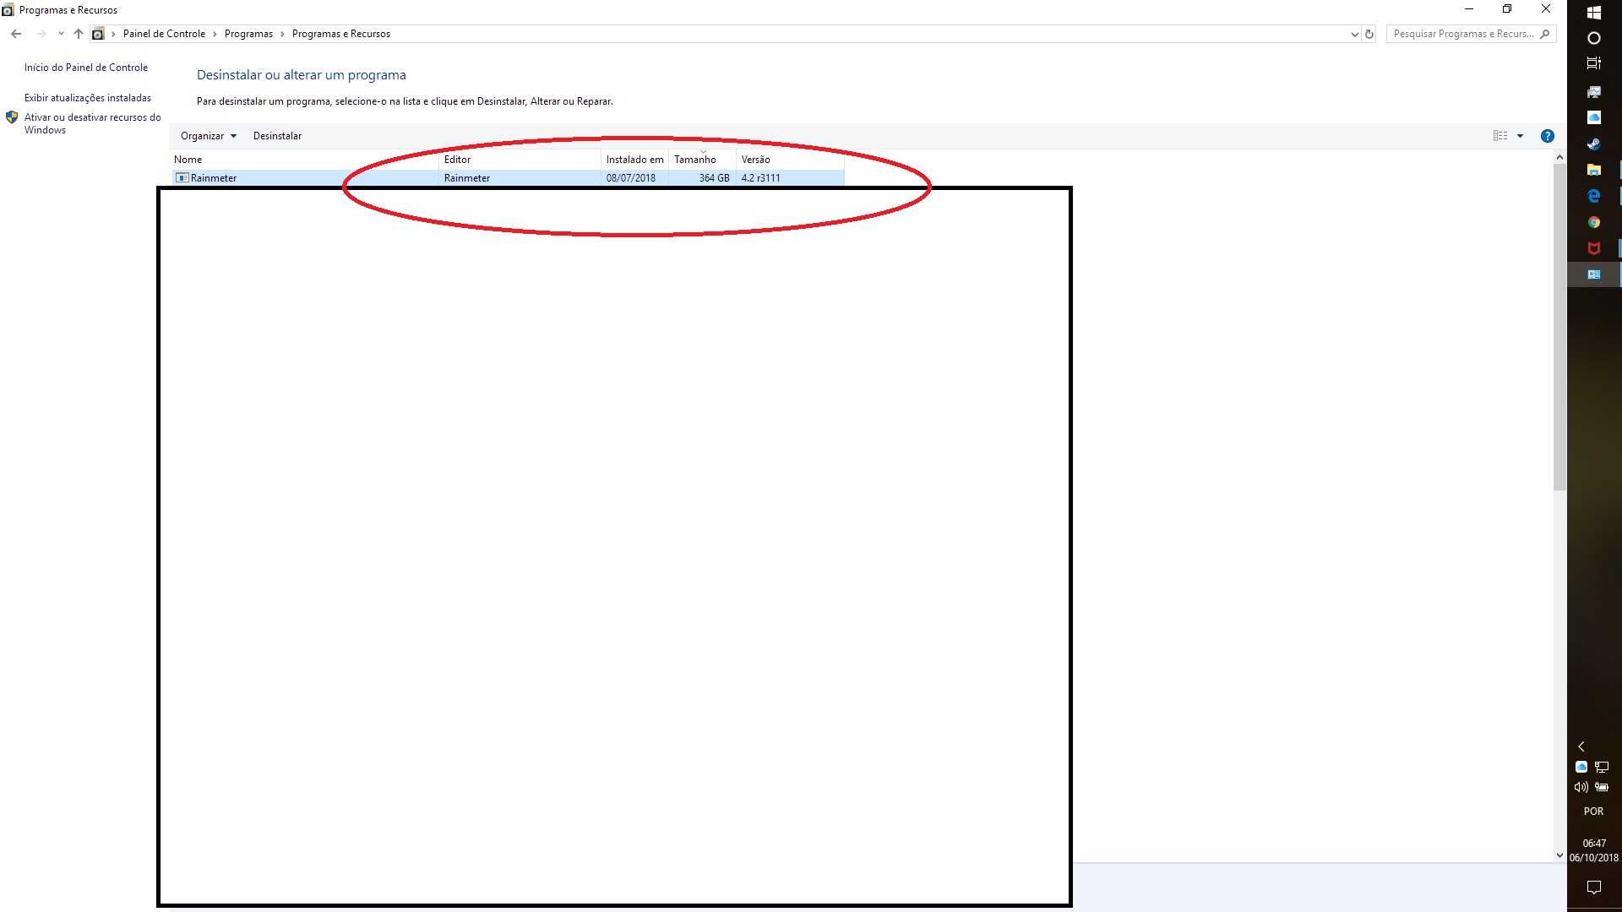Expand the address bar history dropdown

pos(1355,34)
